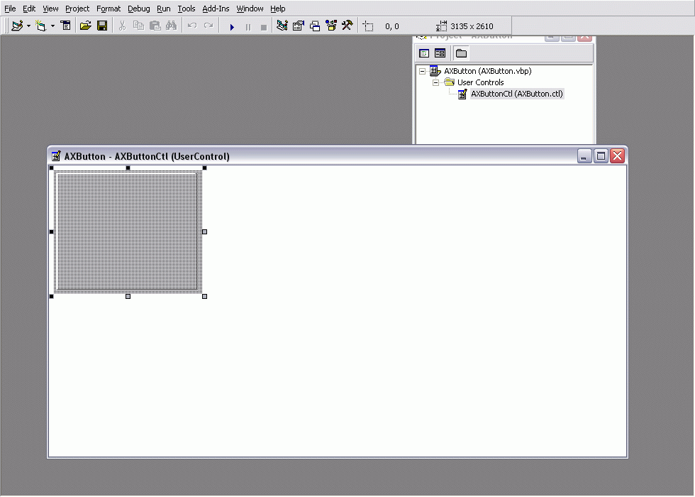Toggle Folders in Project Explorer
This screenshot has height=497, width=695.
click(460, 53)
